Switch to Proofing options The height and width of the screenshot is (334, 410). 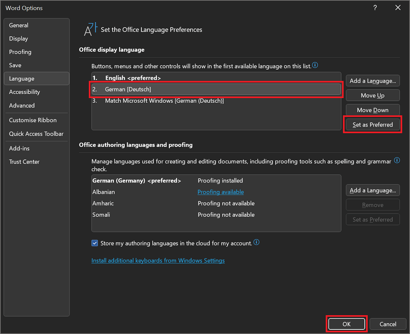tap(37, 52)
